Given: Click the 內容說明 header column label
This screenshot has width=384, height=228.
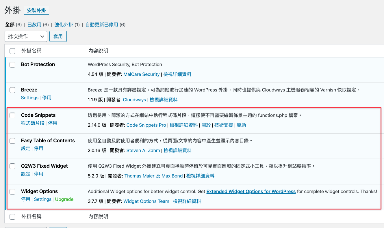Looking at the screenshot, I should click(x=98, y=51).
